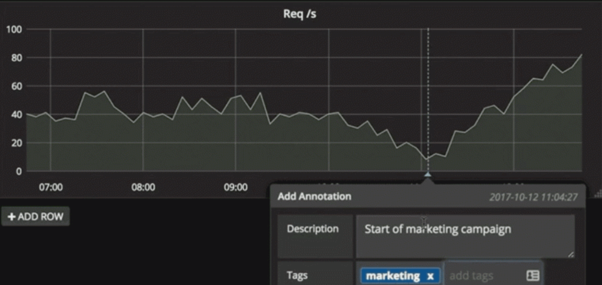Click the Tags field label
Image resolution: width=602 pixels, height=285 pixels.
click(297, 276)
